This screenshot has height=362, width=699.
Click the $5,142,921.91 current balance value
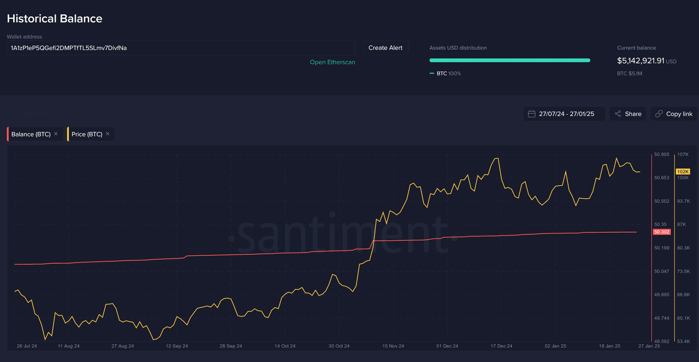[640, 60]
